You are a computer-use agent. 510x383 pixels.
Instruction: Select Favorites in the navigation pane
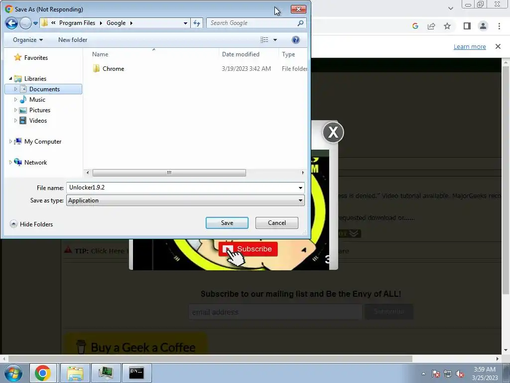click(36, 58)
